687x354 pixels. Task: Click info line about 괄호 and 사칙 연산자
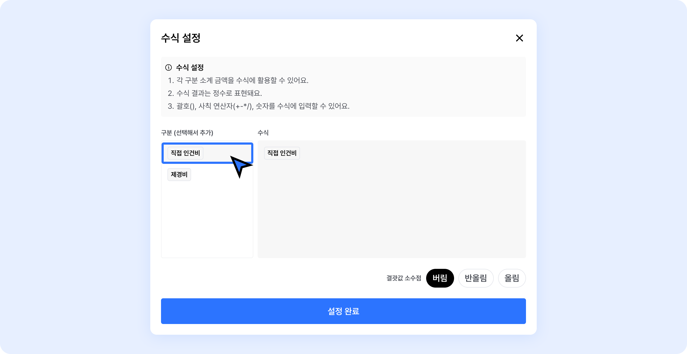tap(258, 106)
